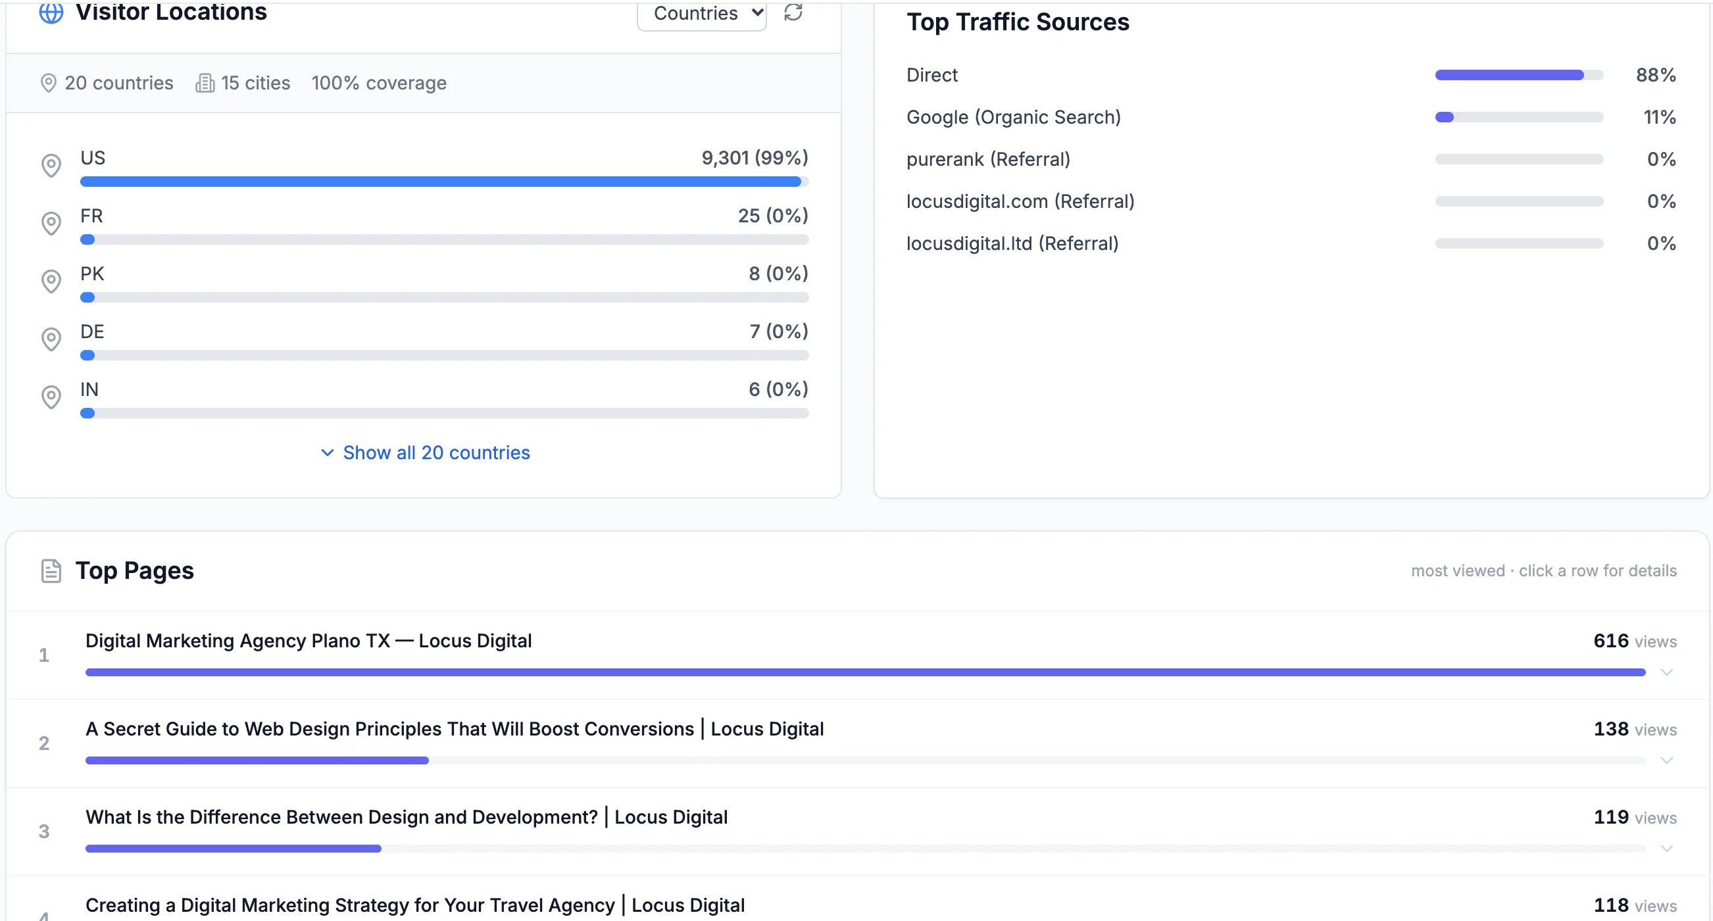Expand the Difference Between Design and Development row
The image size is (1713, 921).
(1666, 849)
